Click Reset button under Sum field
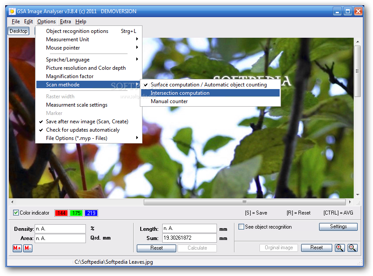This screenshot has height=276, width=373. 156,248
